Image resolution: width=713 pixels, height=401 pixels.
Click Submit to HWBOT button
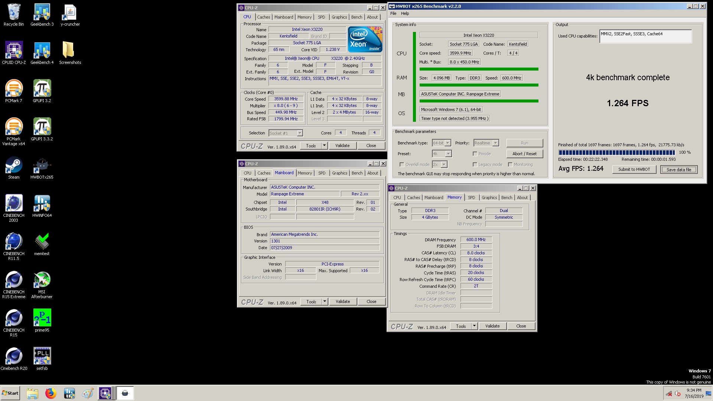tap(634, 169)
